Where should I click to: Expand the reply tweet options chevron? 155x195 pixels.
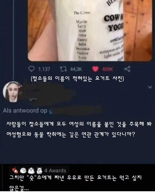click(x=150, y=87)
